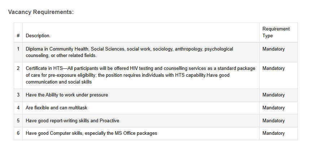Select row number 4 cell
This screenshot has width=314, height=147.
tap(18, 108)
